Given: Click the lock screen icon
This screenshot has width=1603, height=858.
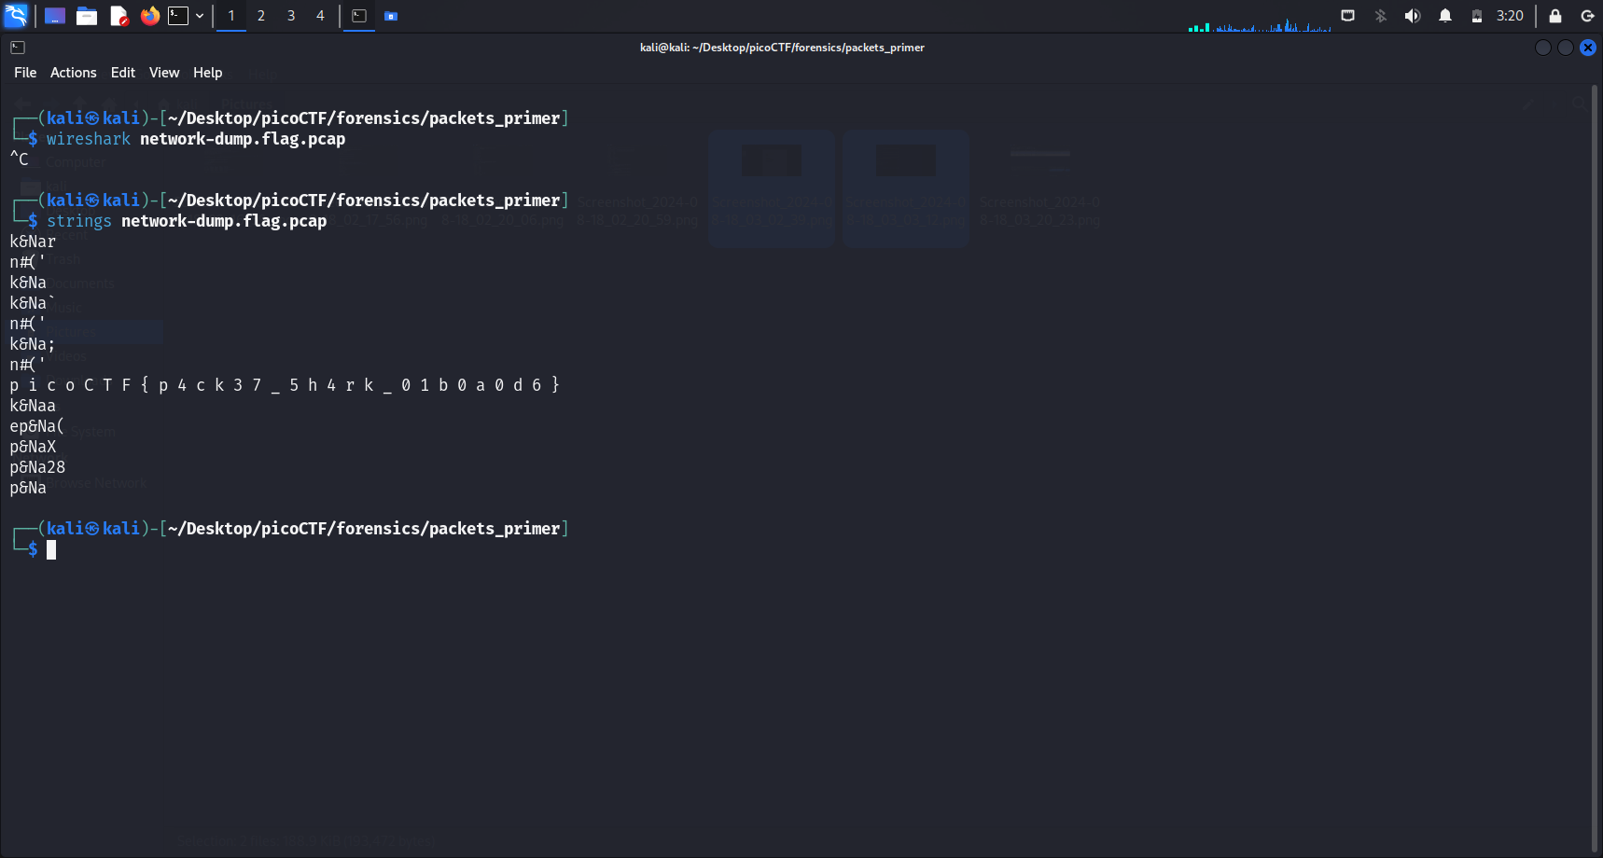Looking at the screenshot, I should tap(1555, 16).
